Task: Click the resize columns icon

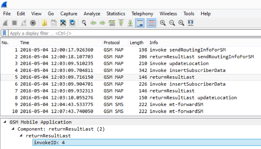Action: (191, 23)
